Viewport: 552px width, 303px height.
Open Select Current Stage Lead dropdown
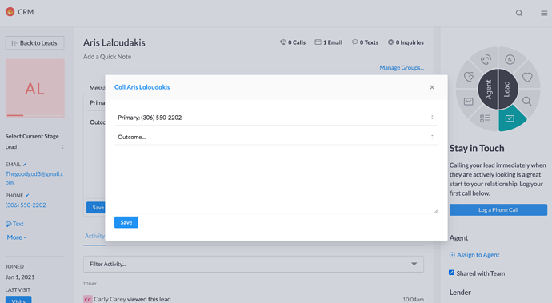[34, 147]
